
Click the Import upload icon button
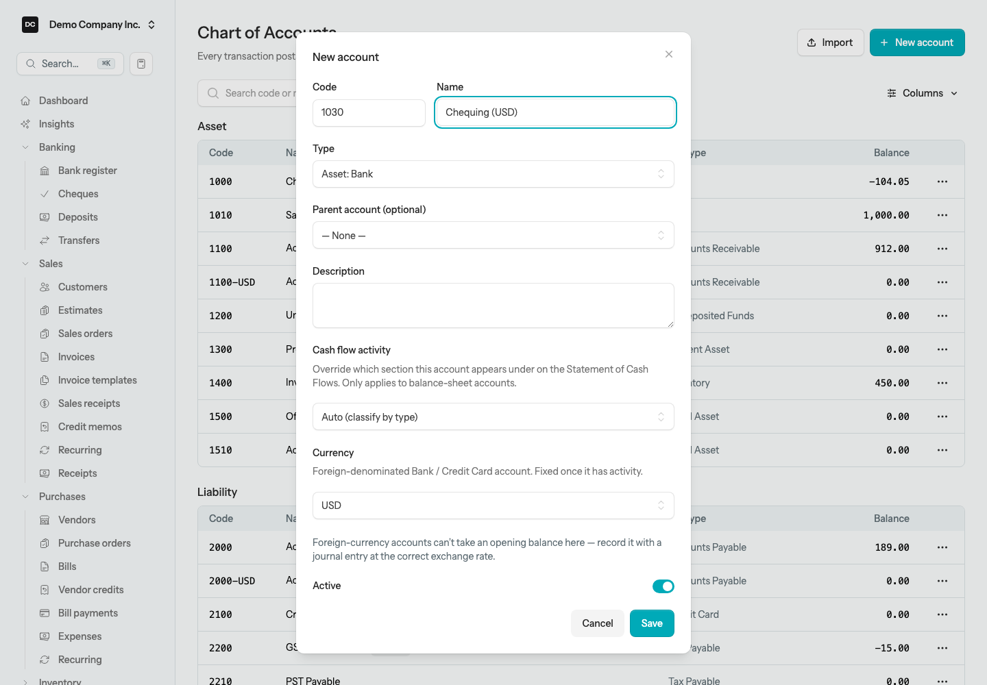tap(830, 42)
